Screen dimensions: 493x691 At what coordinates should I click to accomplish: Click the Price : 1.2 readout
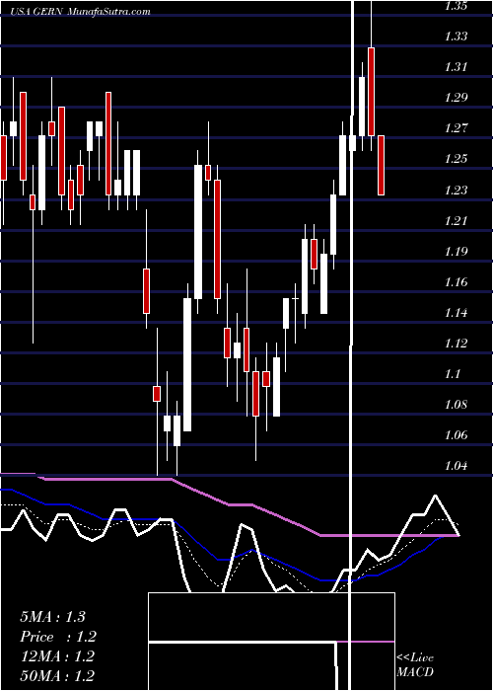click(58, 637)
